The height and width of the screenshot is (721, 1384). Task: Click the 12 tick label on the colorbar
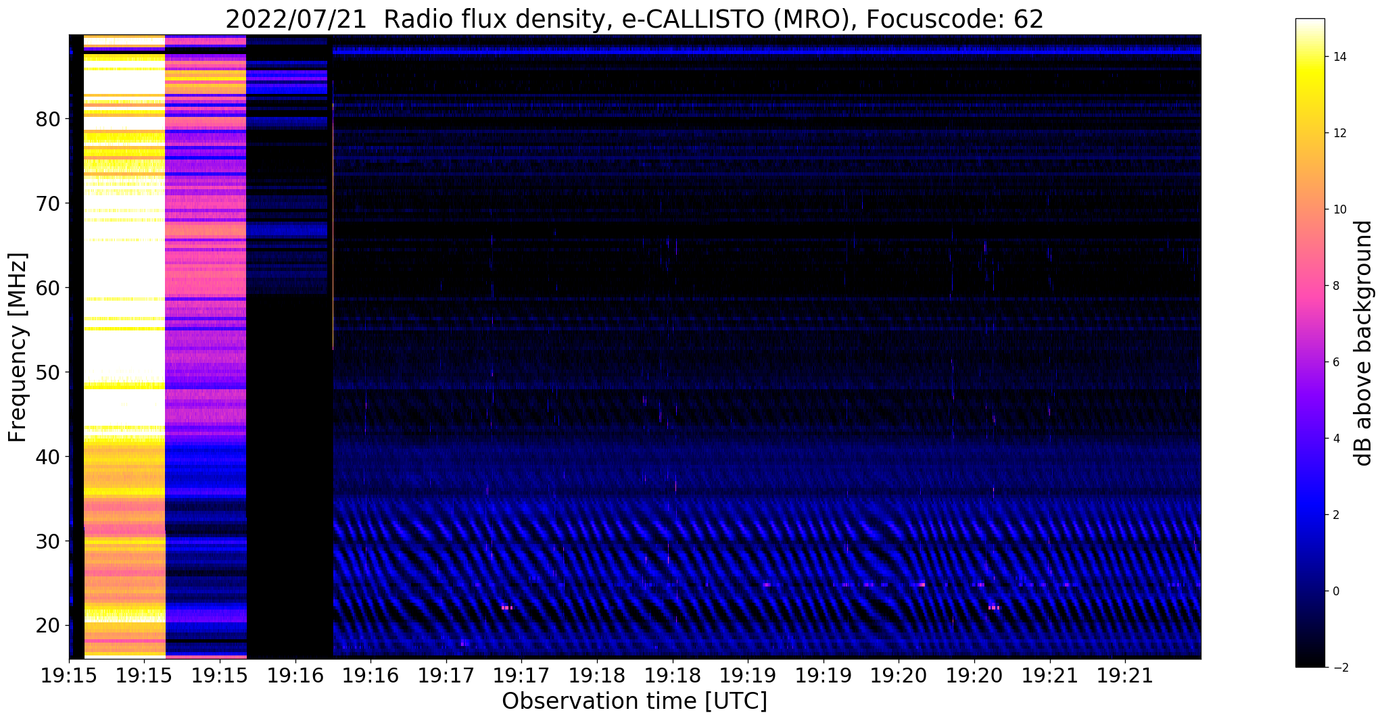(x=1339, y=133)
